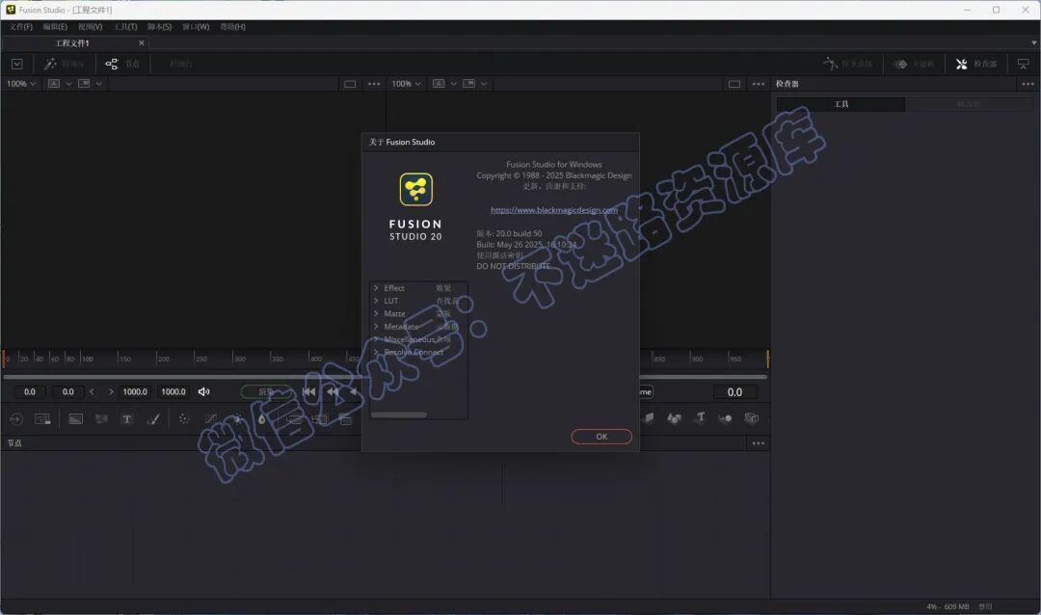The height and width of the screenshot is (615, 1041).
Task: Expand the LUT entry in the About list
Action: [x=376, y=301]
